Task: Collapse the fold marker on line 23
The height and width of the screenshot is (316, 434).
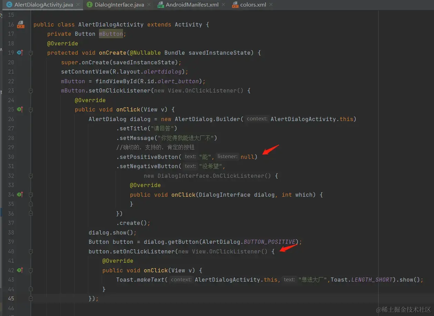Action: pos(31,91)
